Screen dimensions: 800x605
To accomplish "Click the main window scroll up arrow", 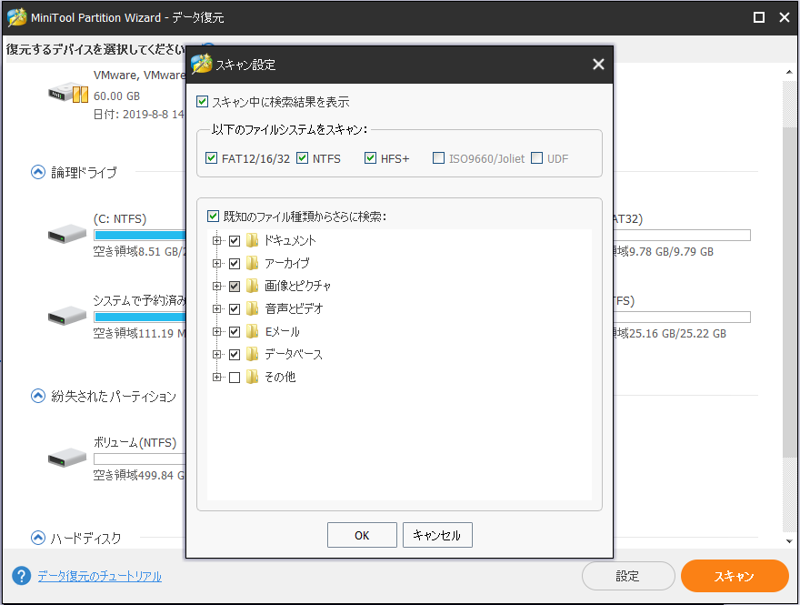I will pos(789,72).
